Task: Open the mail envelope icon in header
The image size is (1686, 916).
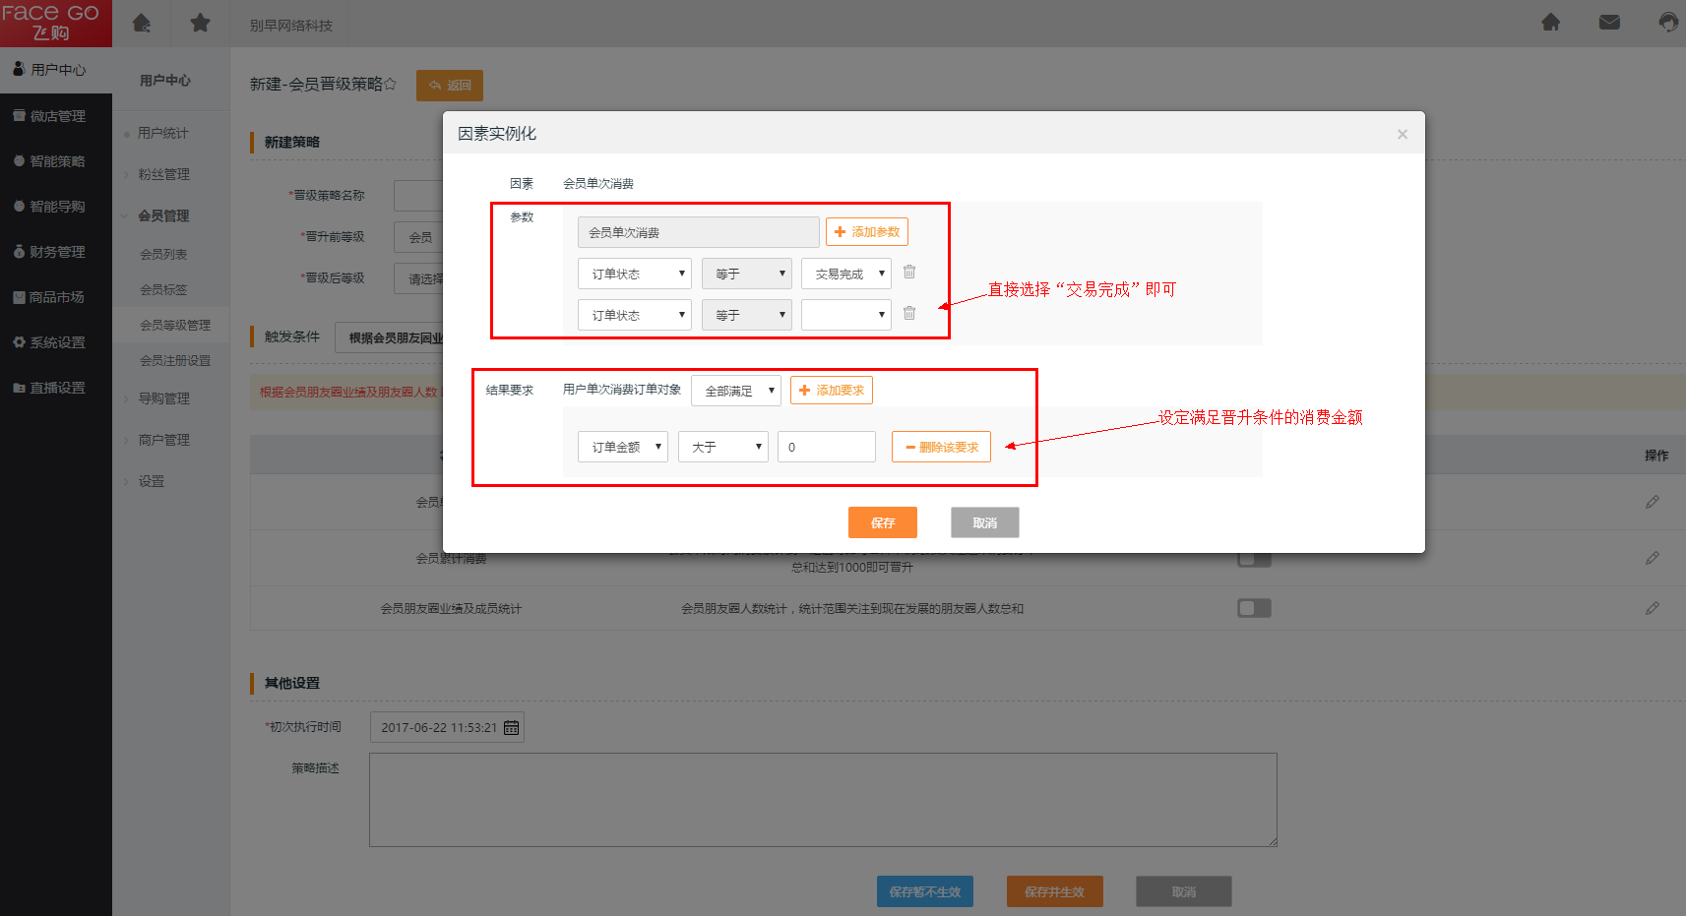Action: point(1609,23)
